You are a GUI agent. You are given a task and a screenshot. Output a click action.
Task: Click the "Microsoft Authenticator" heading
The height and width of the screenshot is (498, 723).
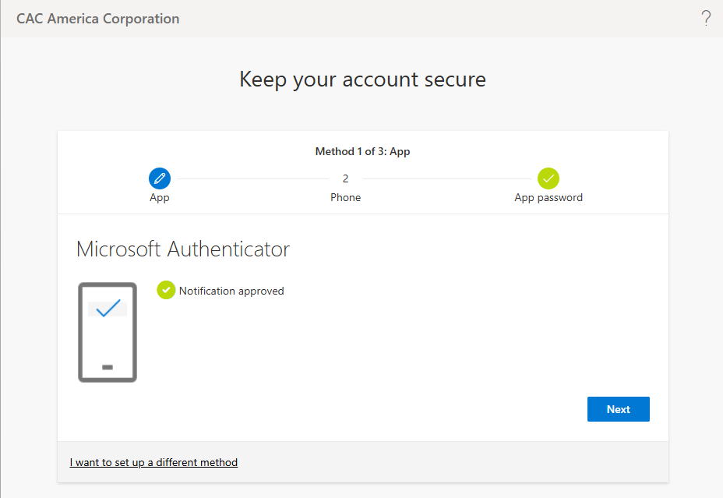183,249
